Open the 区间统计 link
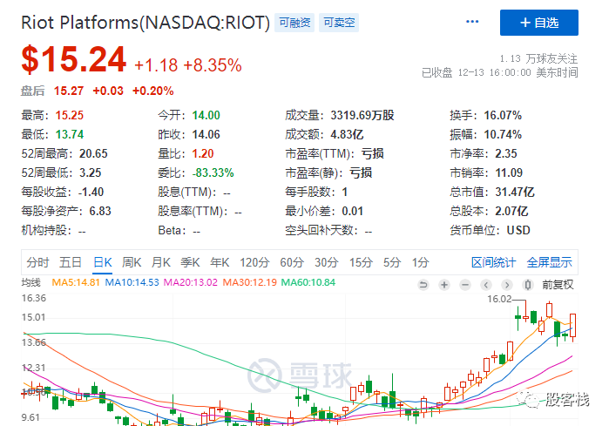This screenshot has height=426, width=609. pos(493,262)
